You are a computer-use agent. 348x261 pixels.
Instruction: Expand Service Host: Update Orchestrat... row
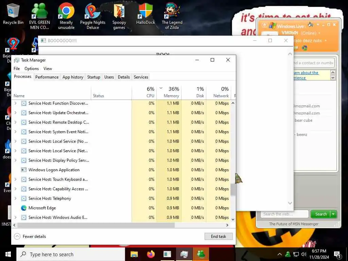(16, 113)
